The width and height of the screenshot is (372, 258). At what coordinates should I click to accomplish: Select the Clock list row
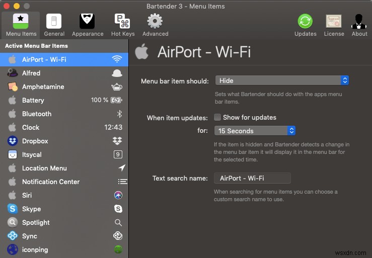[x=64, y=127]
